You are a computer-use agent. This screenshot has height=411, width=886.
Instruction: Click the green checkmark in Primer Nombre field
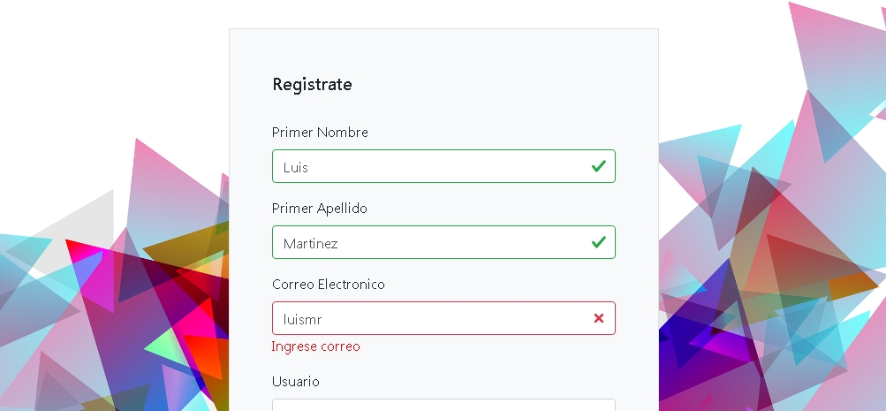click(x=599, y=166)
